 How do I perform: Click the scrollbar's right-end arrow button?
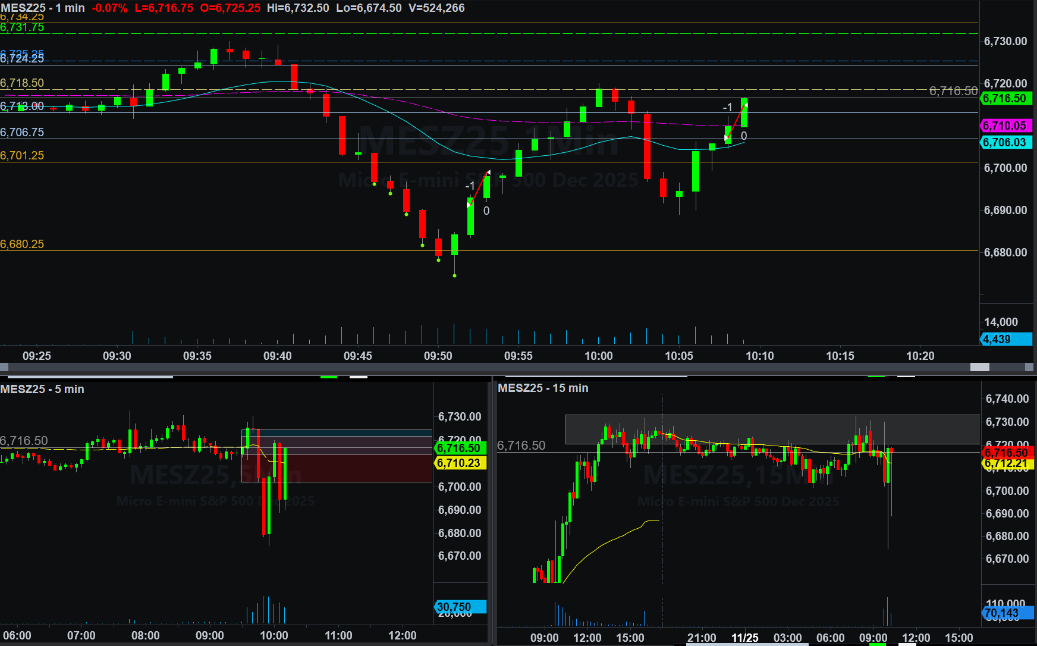click(1030, 367)
